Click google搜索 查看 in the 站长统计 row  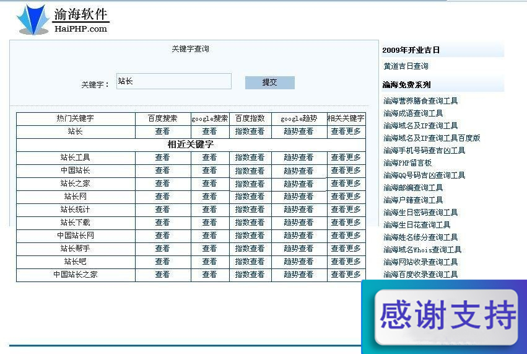[209, 210]
